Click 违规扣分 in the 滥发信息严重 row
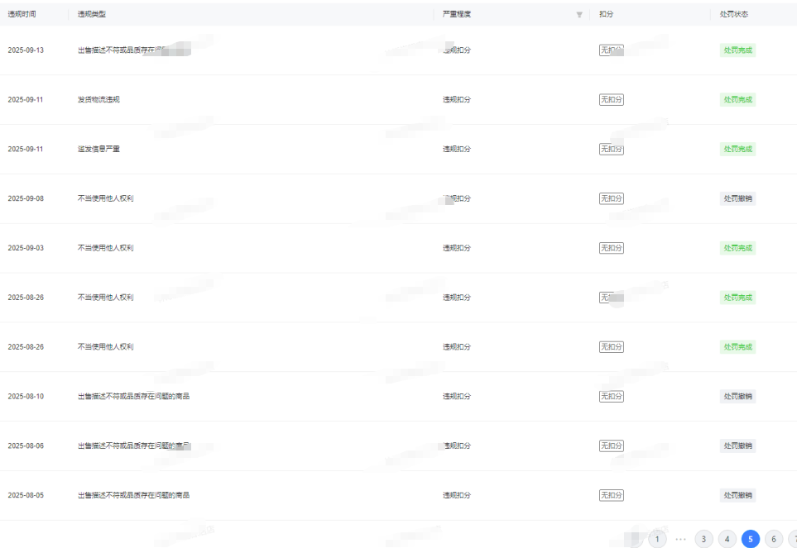This screenshot has width=797, height=548. (457, 149)
